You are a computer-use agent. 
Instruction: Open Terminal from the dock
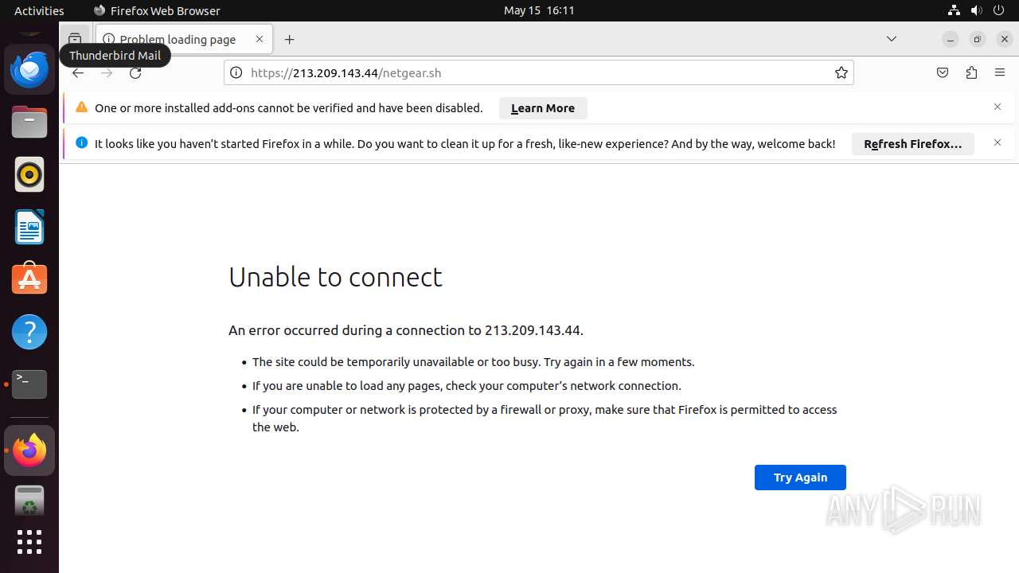29,384
